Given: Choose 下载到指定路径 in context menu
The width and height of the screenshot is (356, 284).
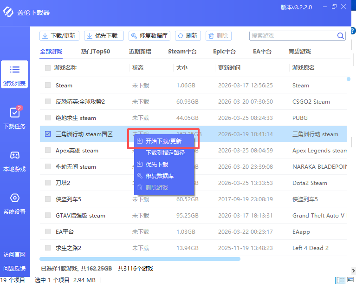Looking at the screenshot, I should pos(164,153).
